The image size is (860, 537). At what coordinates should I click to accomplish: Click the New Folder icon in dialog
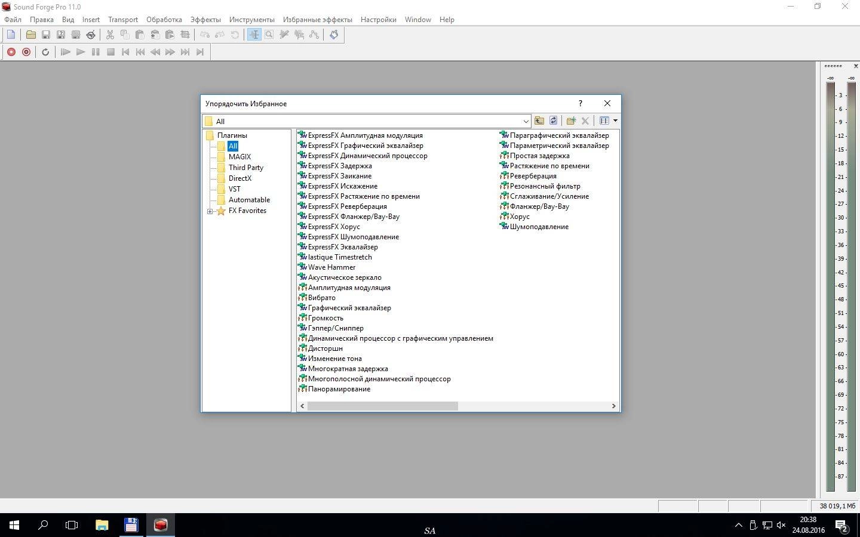pos(571,121)
